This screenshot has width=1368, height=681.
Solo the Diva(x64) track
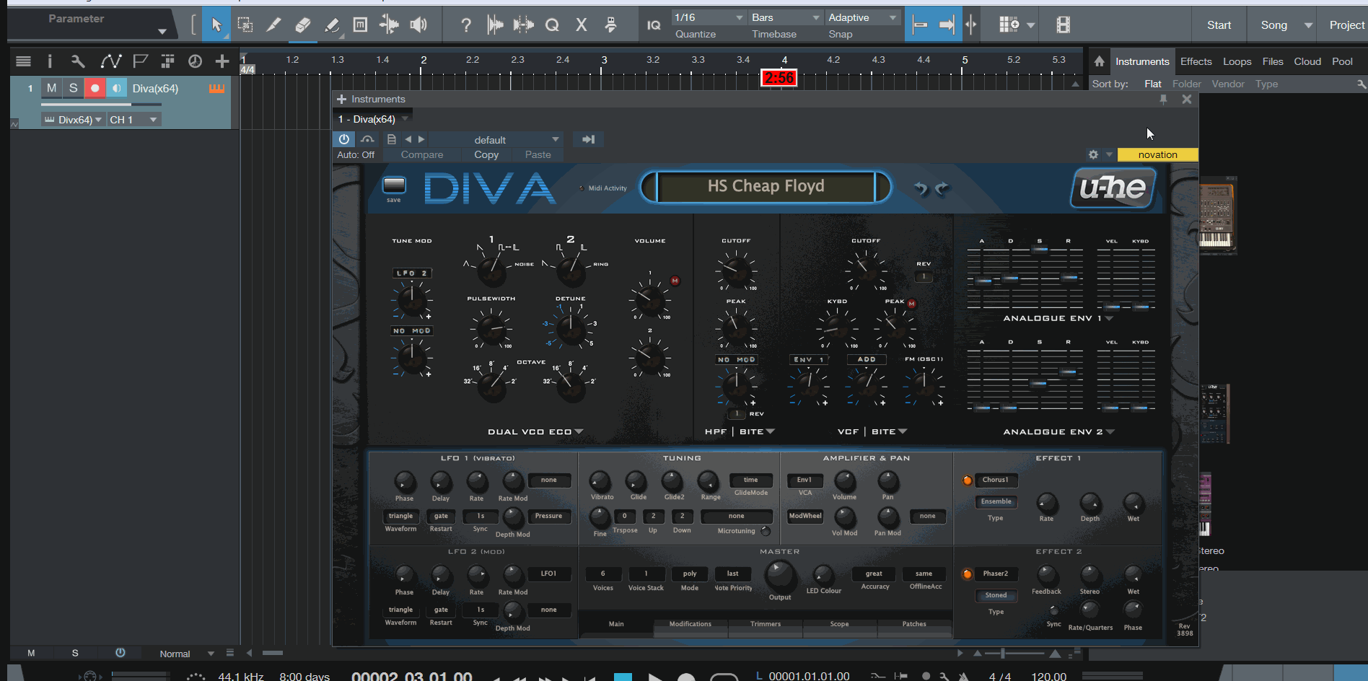coord(73,88)
